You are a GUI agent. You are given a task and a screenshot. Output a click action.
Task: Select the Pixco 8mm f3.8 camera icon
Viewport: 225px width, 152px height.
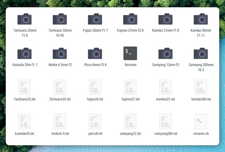pos(95,53)
